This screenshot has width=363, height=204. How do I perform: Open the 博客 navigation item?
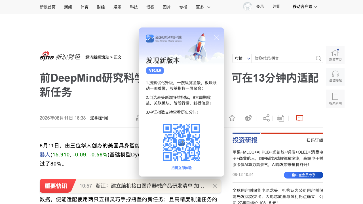click(150, 7)
